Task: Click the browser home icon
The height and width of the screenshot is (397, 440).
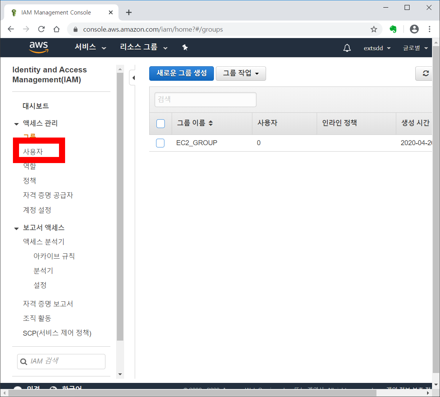Action: click(x=56, y=29)
